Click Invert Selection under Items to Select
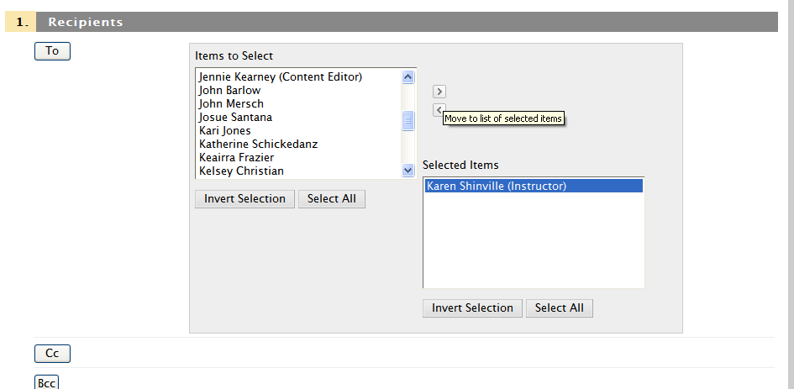 (245, 199)
